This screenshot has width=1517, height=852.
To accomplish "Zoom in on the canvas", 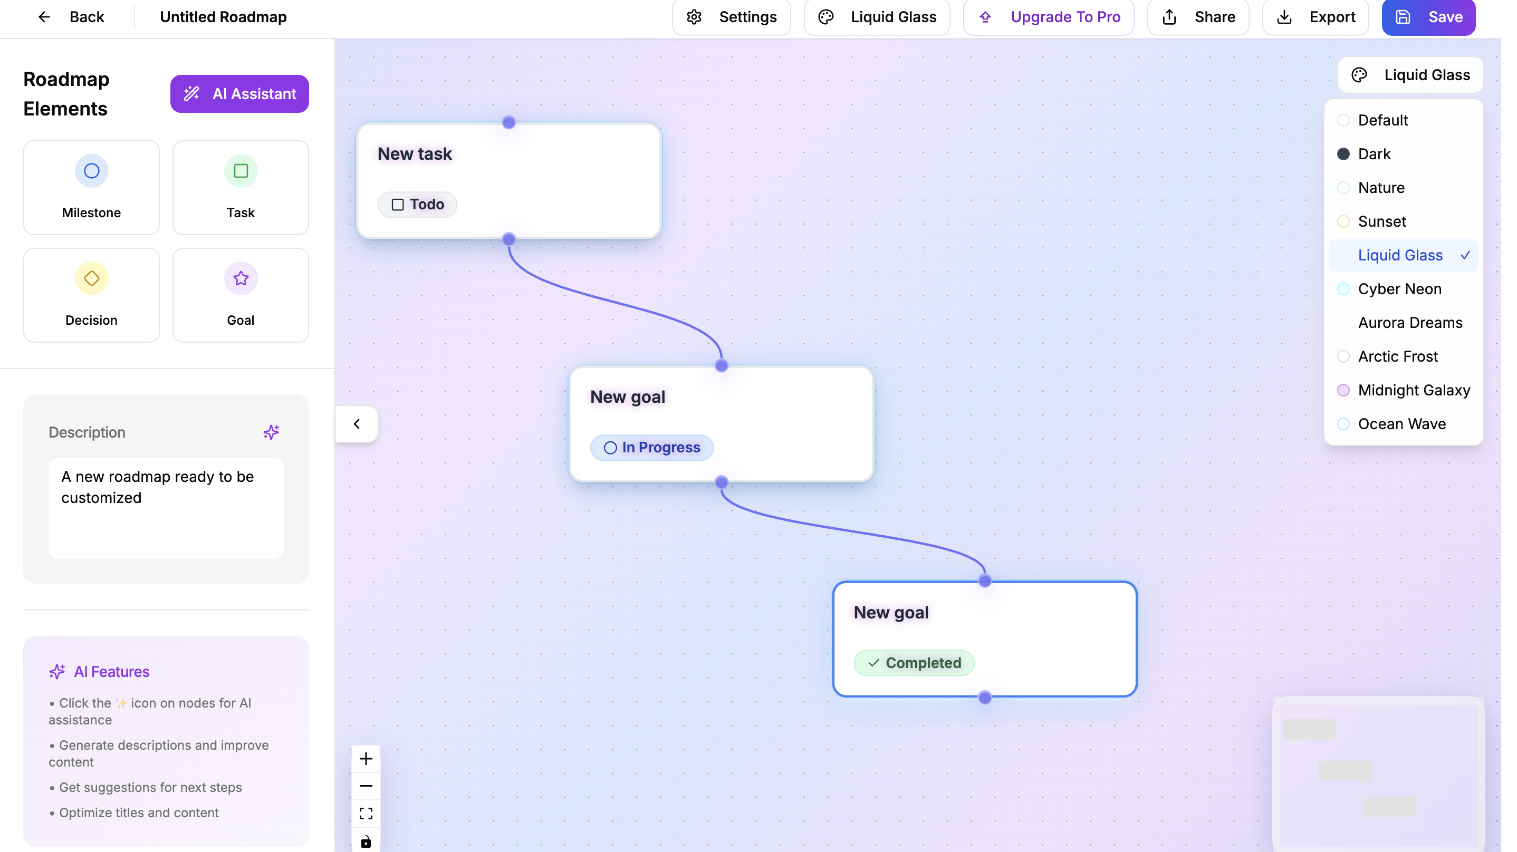I will pyautogui.click(x=366, y=758).
